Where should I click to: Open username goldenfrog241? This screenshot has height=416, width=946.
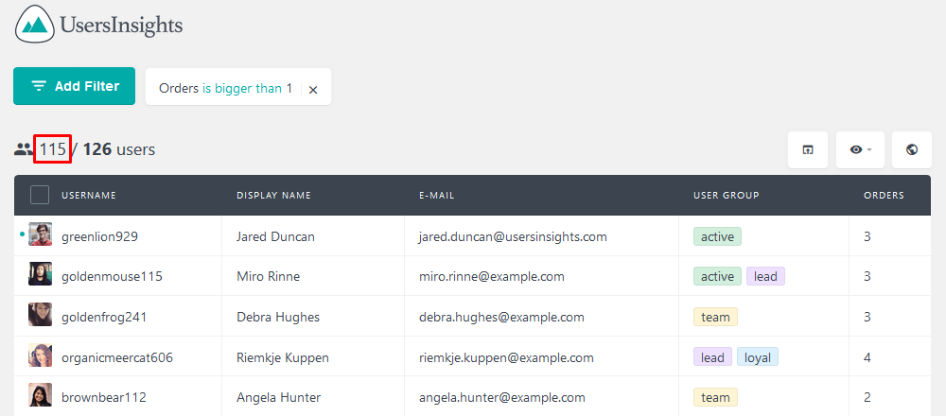click(x=104, y=317)
